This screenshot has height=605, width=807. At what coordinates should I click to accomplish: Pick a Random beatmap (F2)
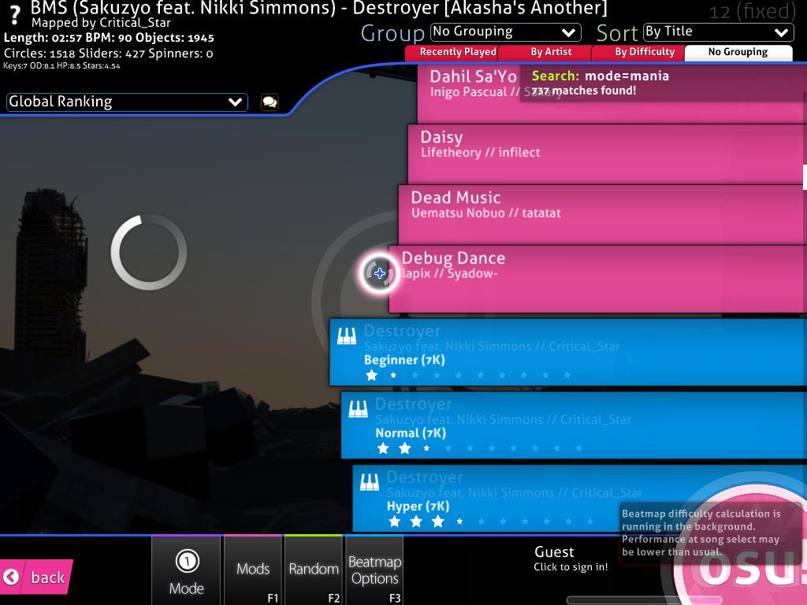coord(314,570)
